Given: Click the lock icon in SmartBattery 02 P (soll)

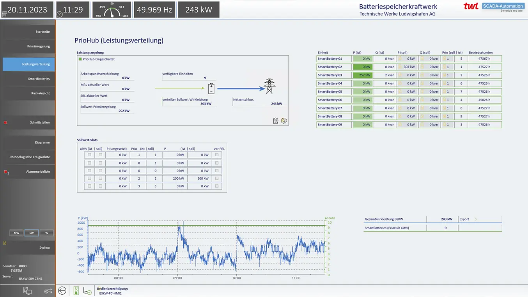Looking at the screenshot, I should [x=400, y=67].
